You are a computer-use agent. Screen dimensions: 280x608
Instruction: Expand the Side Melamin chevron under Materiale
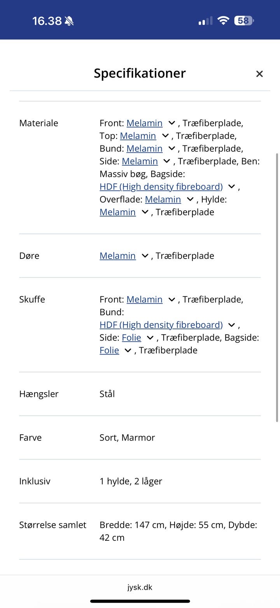coord(166,161)
